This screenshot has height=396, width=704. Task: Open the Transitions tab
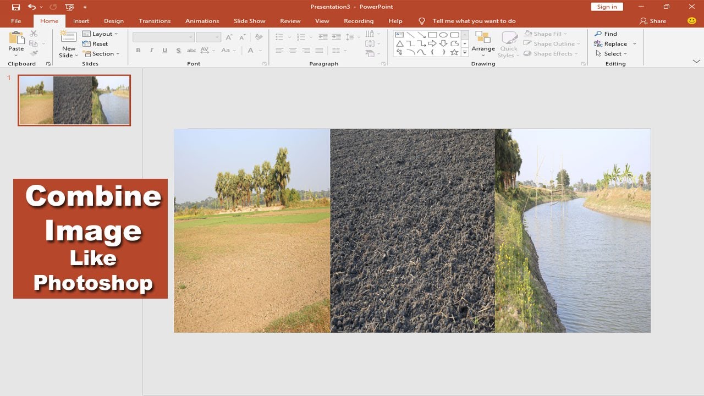155,21
